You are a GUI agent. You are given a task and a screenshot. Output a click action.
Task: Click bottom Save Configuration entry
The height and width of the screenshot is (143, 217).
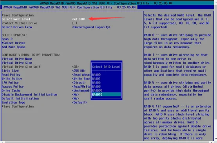[x=18, y=107]
